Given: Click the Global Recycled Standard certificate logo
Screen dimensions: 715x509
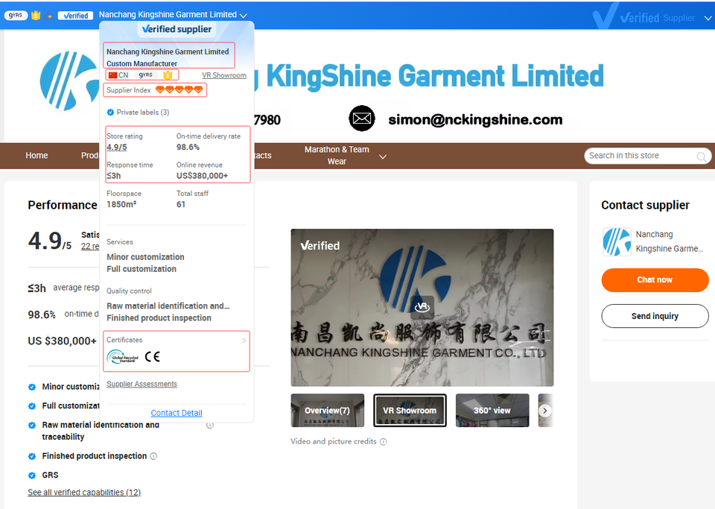Looking at the screenshot, I should coord(122,357).
